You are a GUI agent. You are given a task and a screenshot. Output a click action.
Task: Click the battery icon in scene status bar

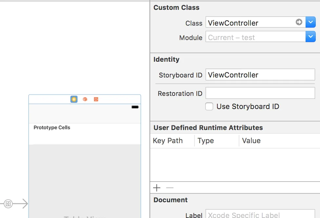(x=135, y=107)
